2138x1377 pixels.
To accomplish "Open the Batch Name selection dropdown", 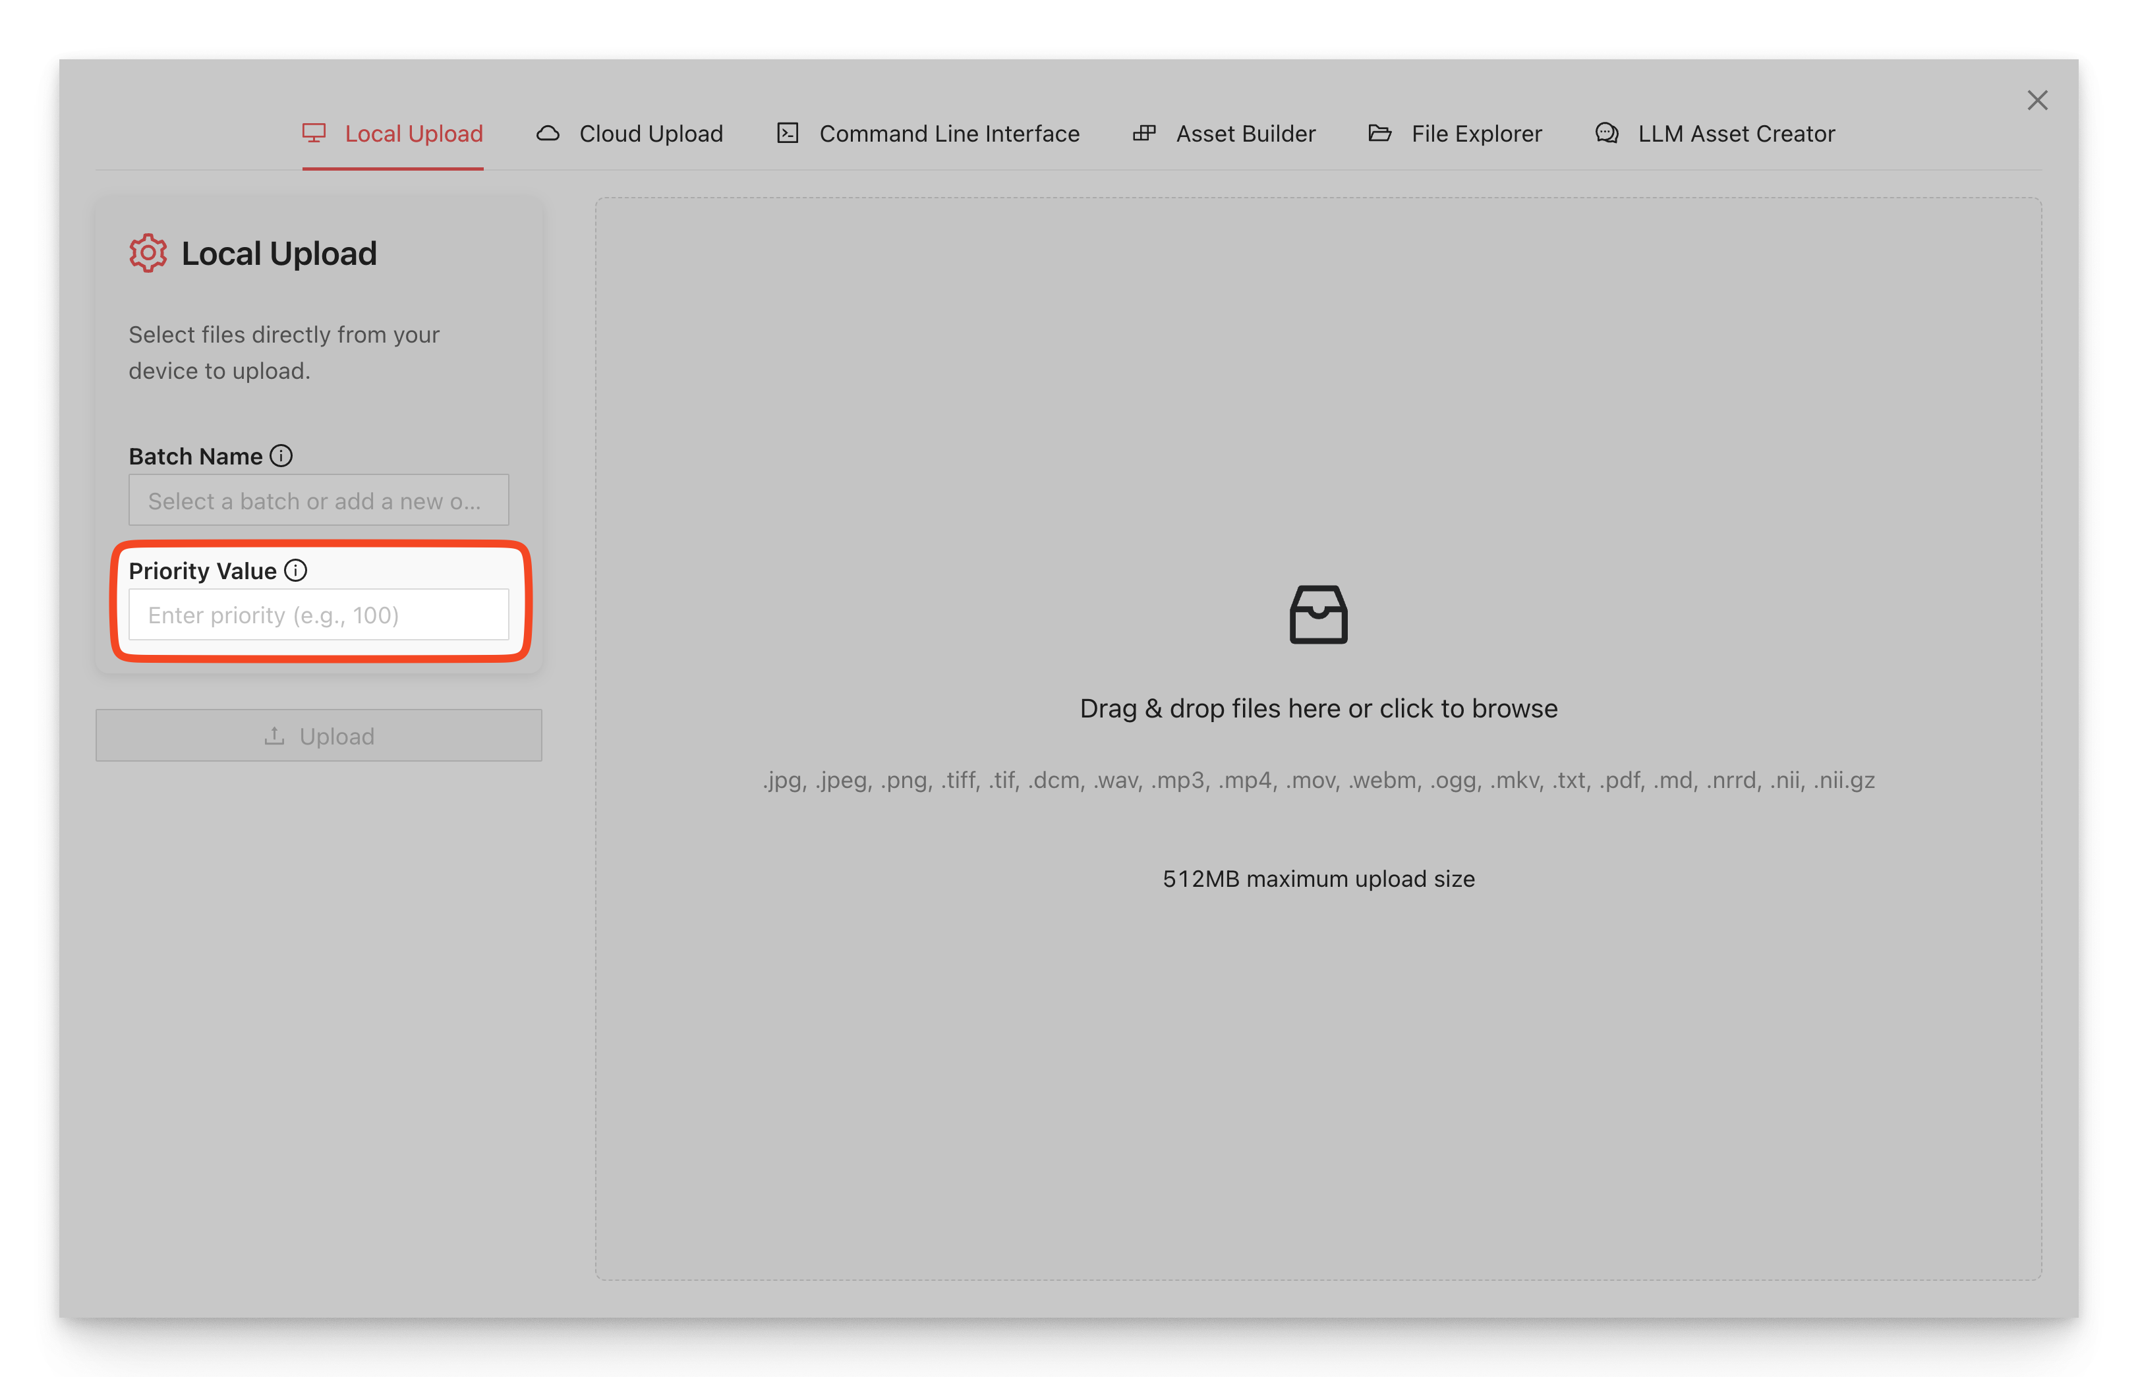I will pos(318,501).
